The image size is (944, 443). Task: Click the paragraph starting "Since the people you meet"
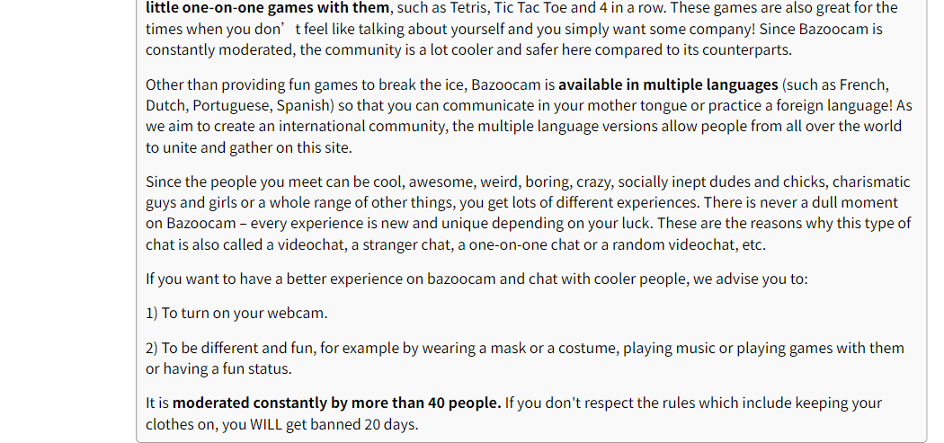coord(528,213)
